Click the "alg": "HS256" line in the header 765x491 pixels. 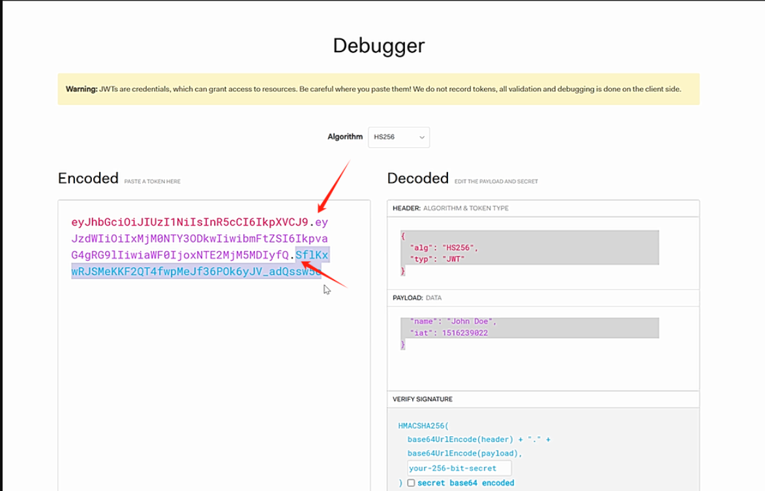pos(443,248)
